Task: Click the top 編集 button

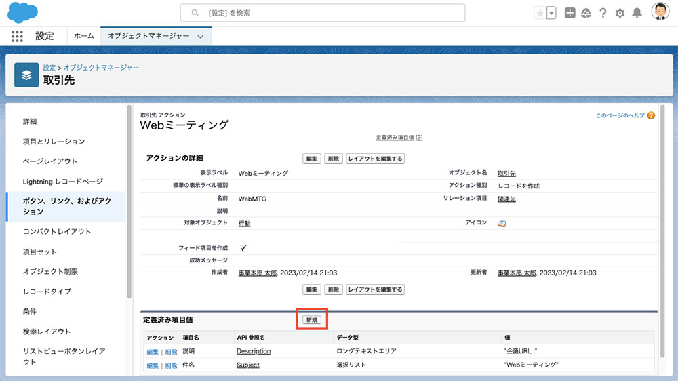Action: tap(311, 159)
